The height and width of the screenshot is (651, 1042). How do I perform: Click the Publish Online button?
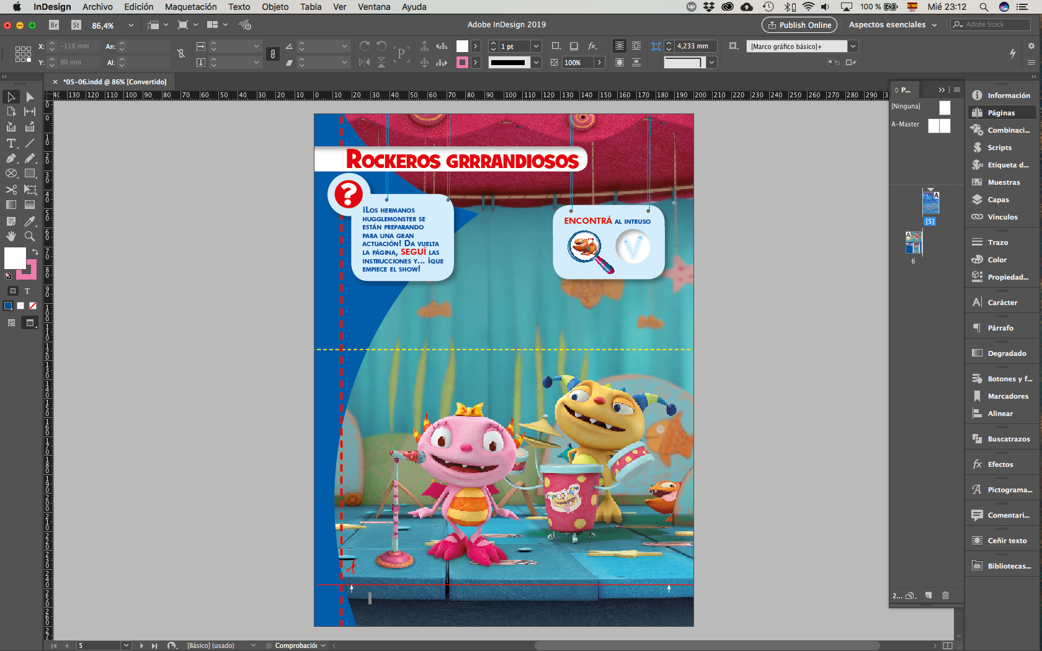pyautogui.click(x=799, y=25)
